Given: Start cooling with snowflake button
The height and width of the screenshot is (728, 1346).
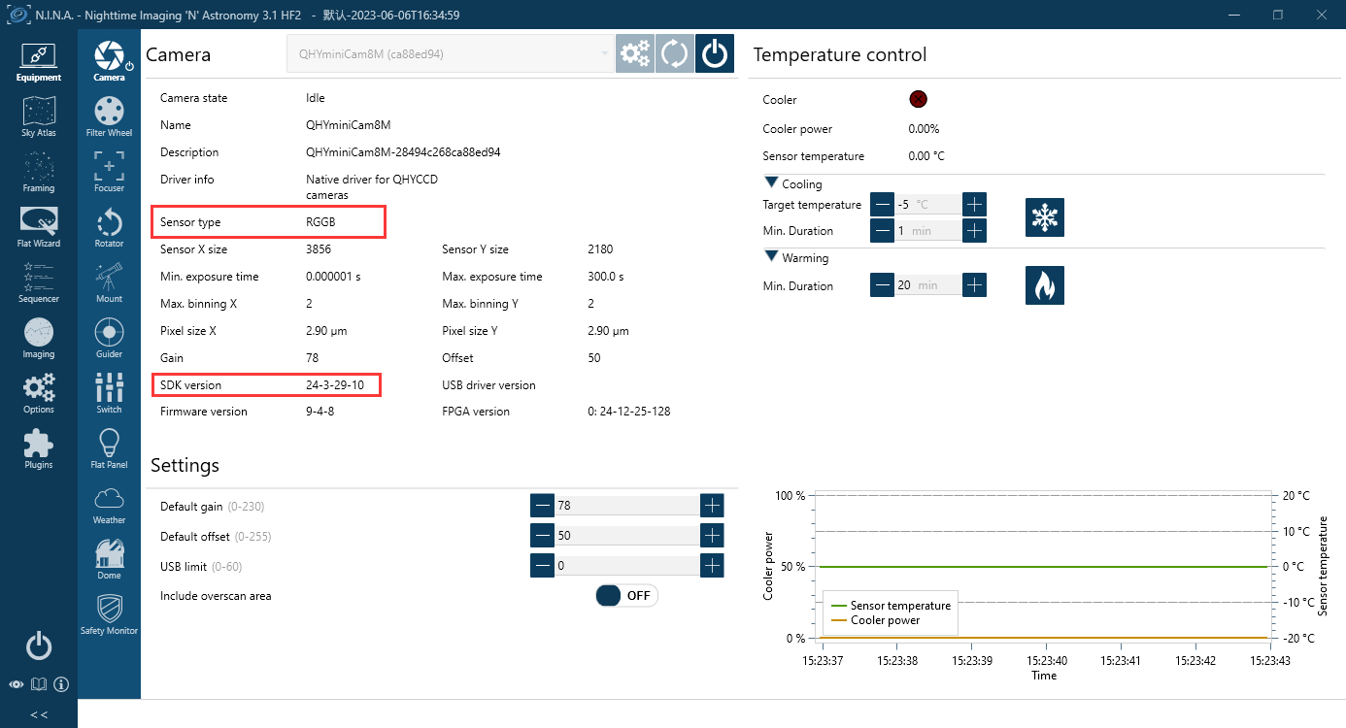Looking at the screenshot, I should coord(1045,217).
